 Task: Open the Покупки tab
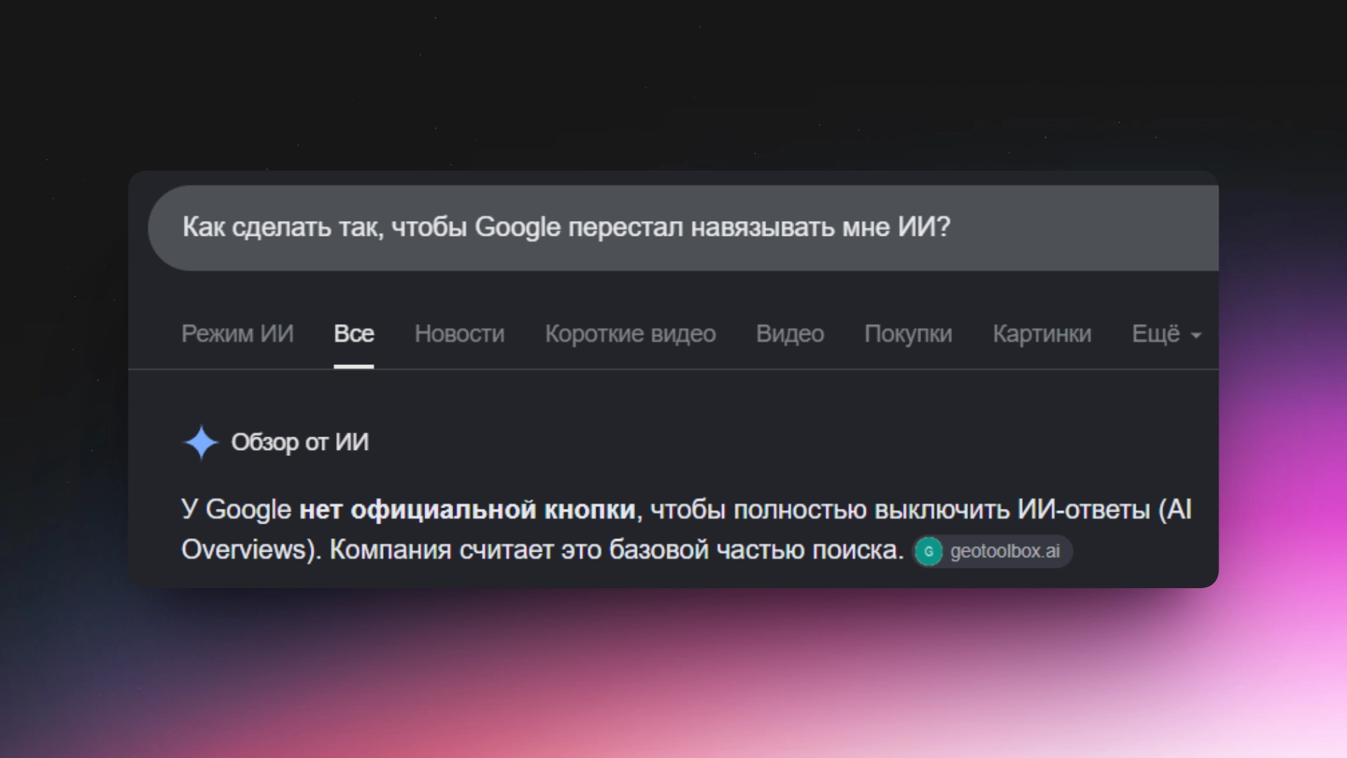coord(908,334)
